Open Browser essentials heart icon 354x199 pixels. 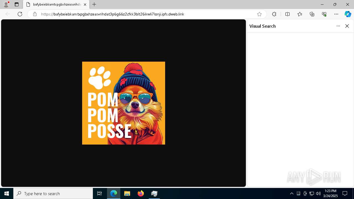click(324, 14)
